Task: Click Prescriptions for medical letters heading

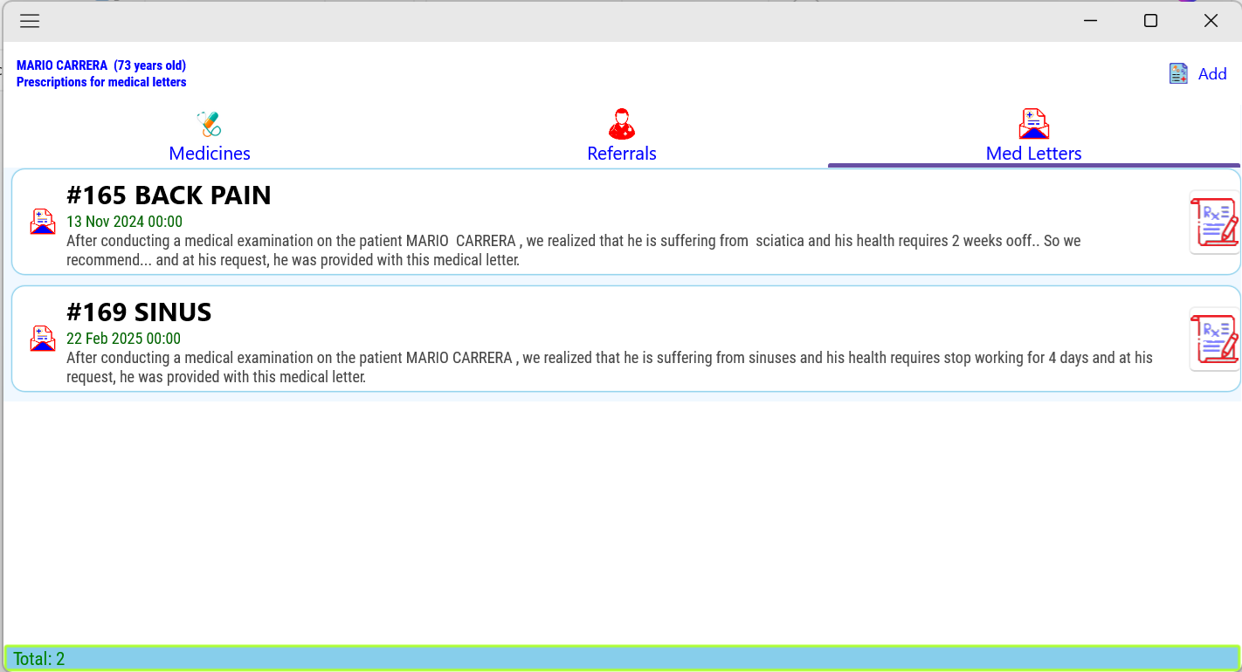Action: [100, 81]
